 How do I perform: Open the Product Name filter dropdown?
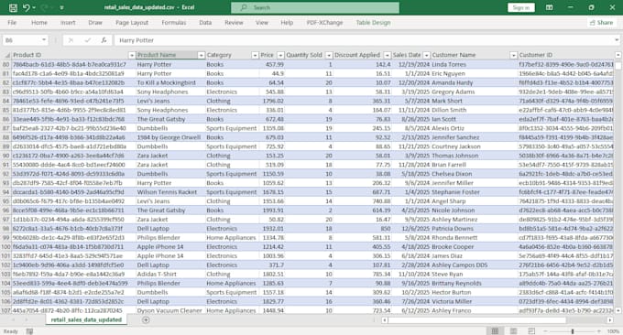tap(201, 55)
